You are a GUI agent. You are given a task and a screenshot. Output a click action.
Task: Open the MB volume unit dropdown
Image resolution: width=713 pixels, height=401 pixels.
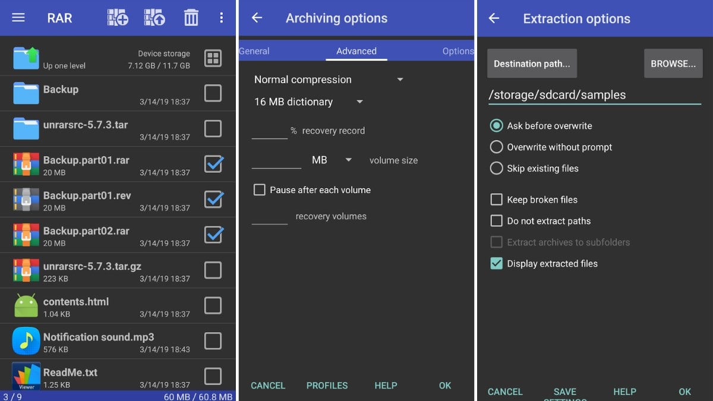[332, 160]
